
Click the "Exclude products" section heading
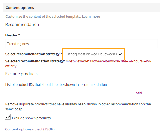(x=21, y=74)
